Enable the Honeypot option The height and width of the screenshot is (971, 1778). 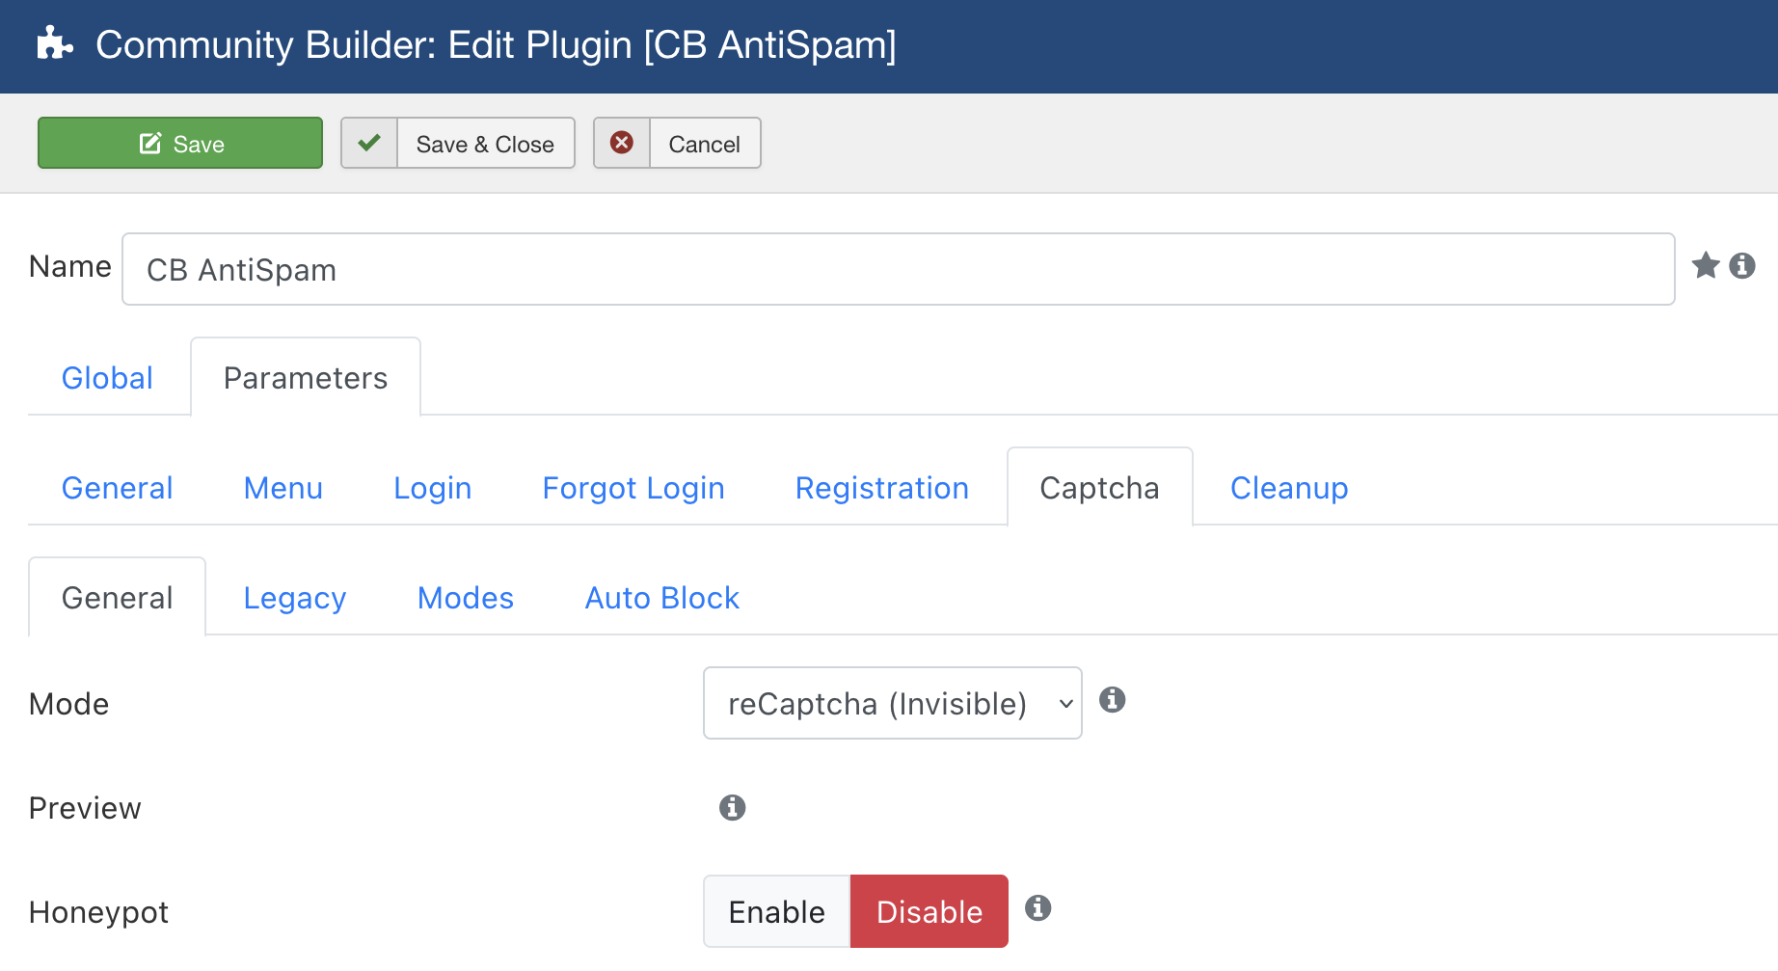(x=777, y=911)
